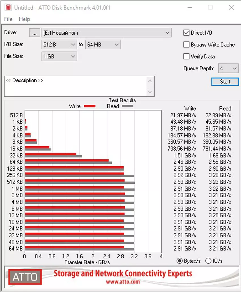The height and width of the screenshot is (292, 241).
Task: Select the IO/s radio button
Action: pyautogui.click(x=208, y=261)
